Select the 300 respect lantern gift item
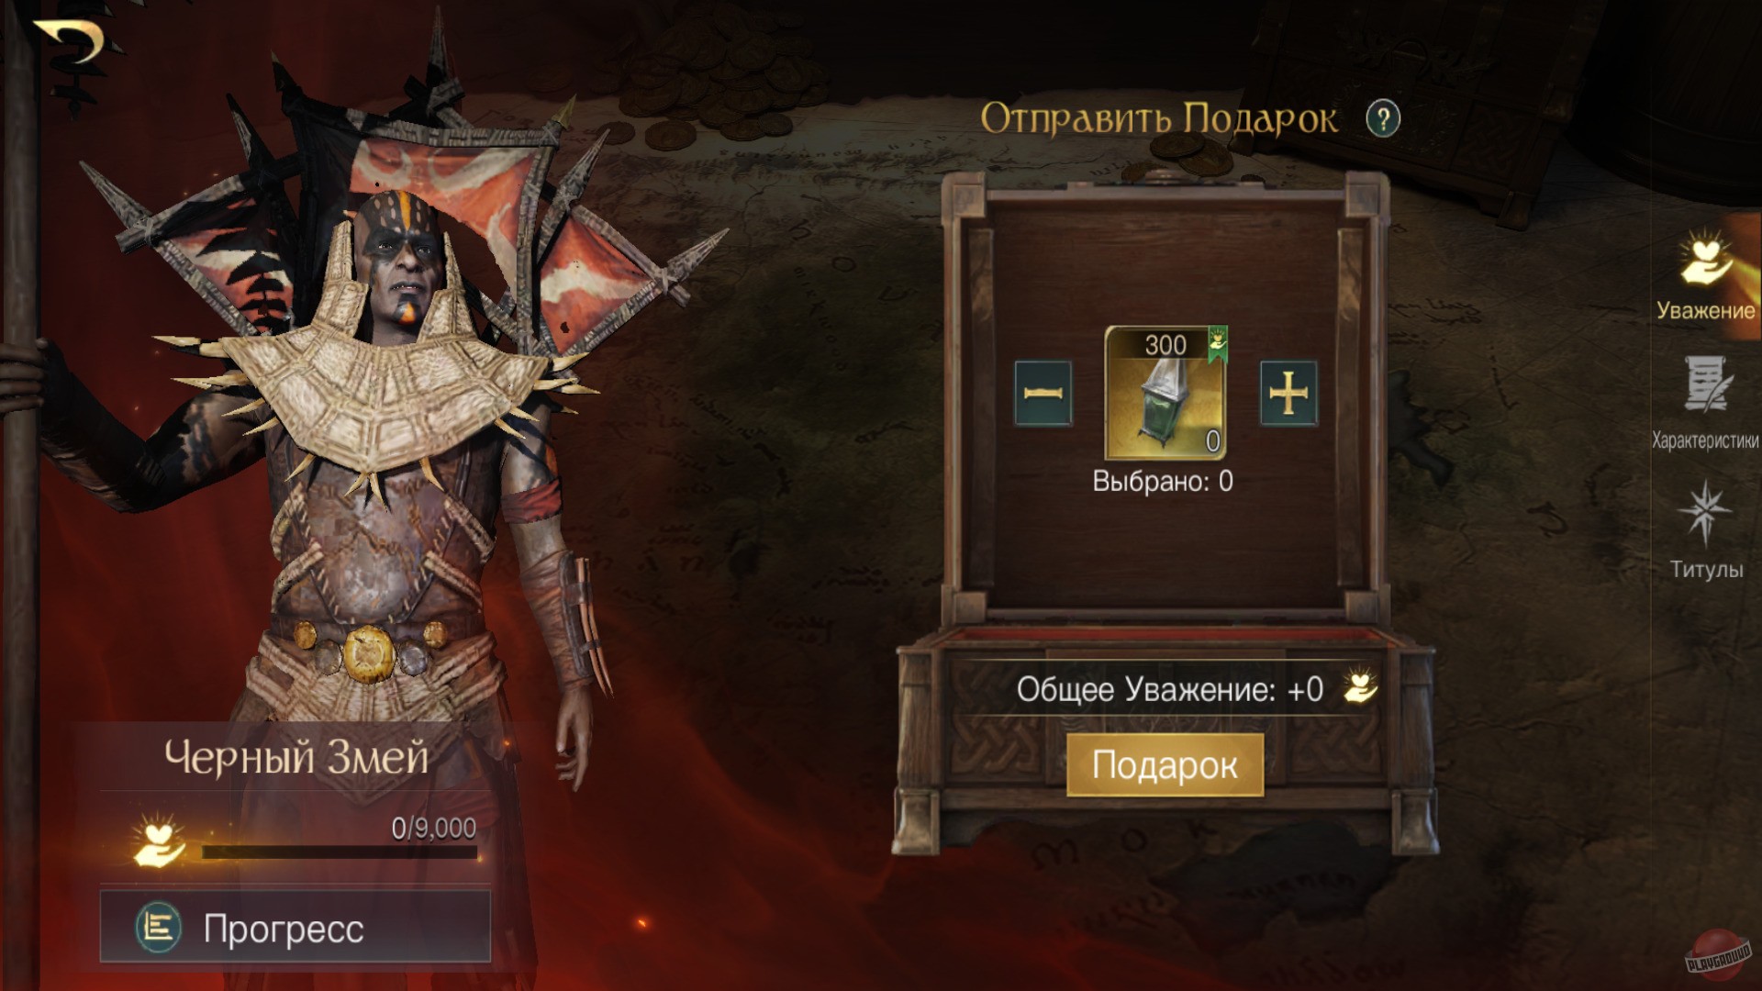Image resolution: width=1762 pixels, height=991 pixels. tap(1165, 393)
